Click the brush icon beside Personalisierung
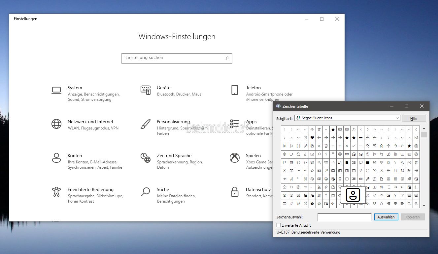This screenshot has height=254, width=438. 146,124
